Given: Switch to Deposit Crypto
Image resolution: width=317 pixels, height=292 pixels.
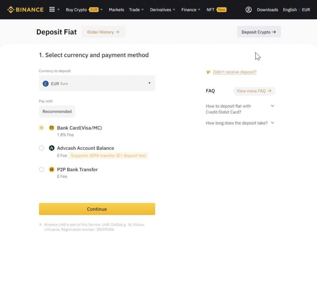Looking at the screenshot, I should [x=259, y=32].
